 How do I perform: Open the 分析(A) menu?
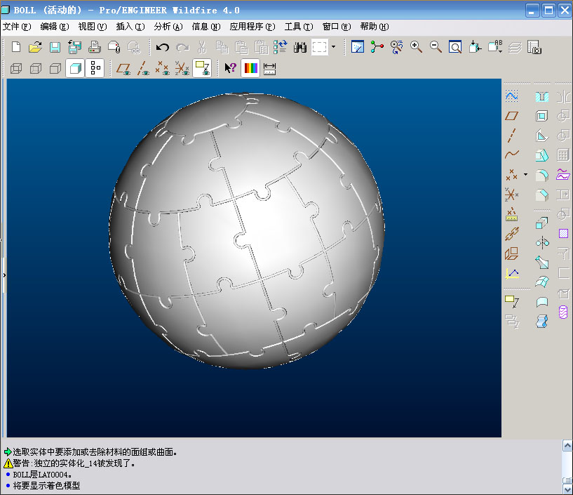point(168,27)
